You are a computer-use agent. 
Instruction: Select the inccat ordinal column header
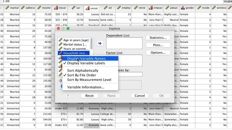[x=60, y=8]
